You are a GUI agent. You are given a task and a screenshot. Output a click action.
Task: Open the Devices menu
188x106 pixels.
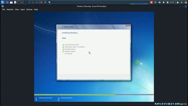pyautogui.click(x=29, y=9)
